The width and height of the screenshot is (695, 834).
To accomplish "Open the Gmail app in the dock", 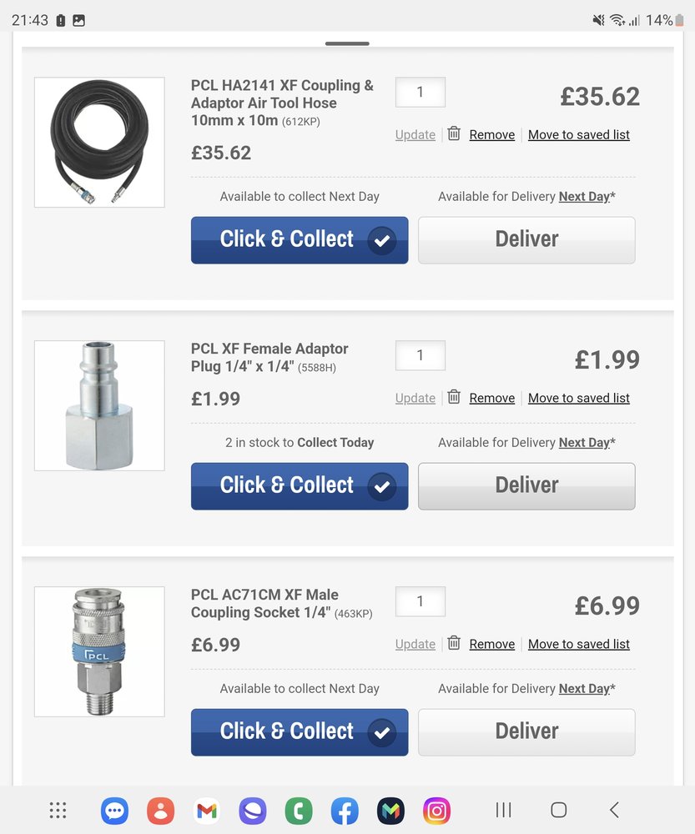I will coord(206,811).
